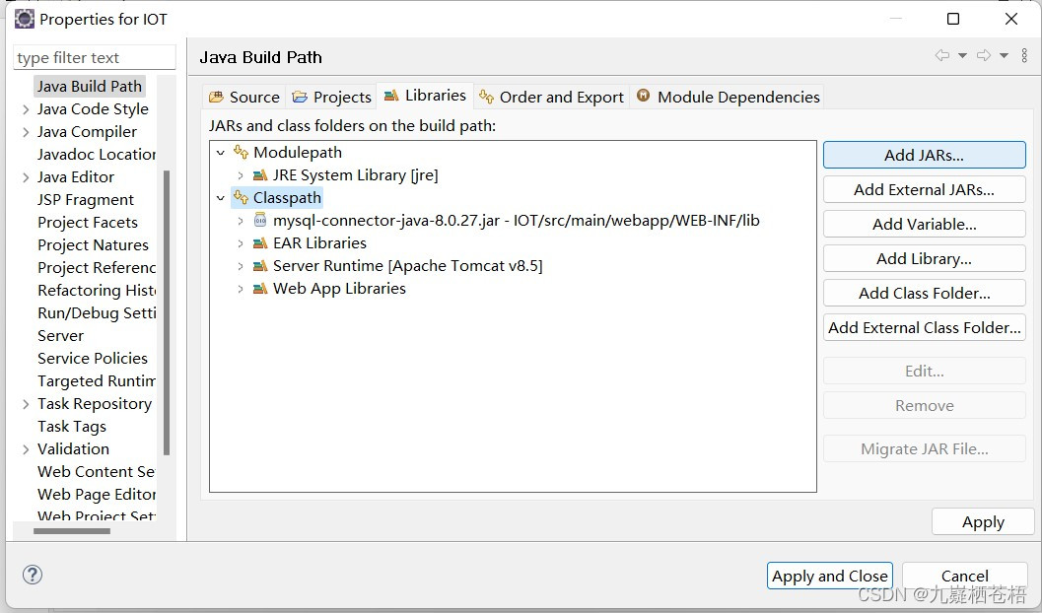Select Task Tags in sidebar
The height and width of the screenshot is (613, 1042).
[x=72, y=427]
